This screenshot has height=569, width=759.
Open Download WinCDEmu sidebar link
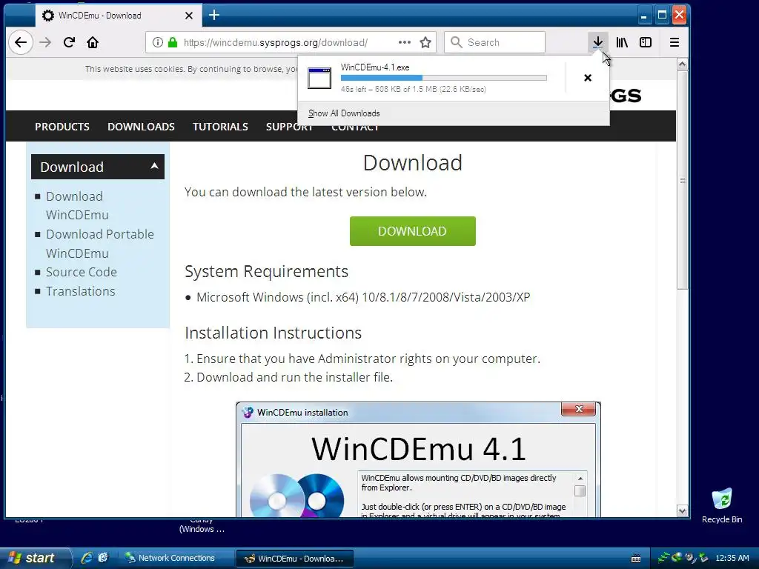coord(77,206)
